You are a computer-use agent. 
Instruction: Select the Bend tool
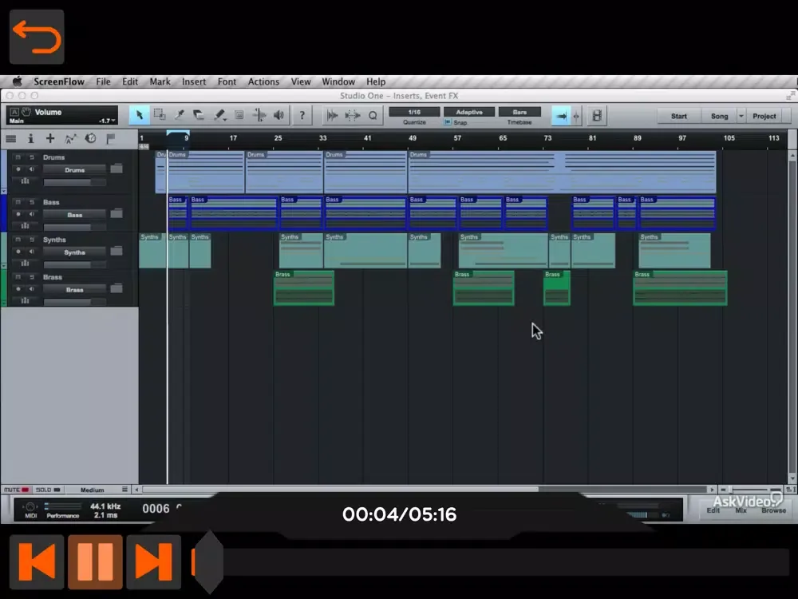pyautogui.click(x=259, y=115)
